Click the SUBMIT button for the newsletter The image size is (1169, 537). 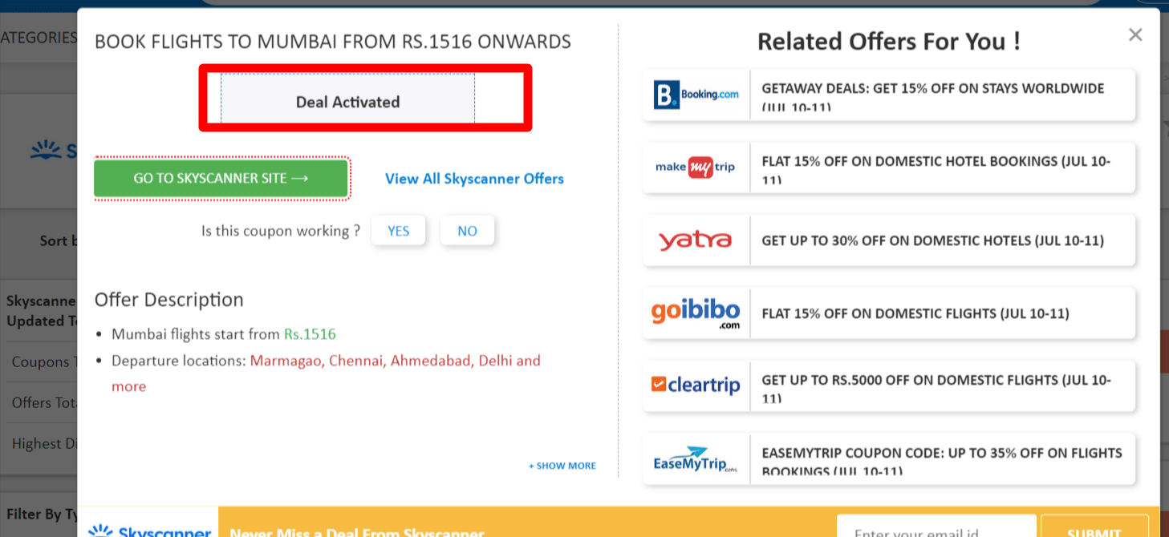pyautogui.click(x=1094, y=530)
